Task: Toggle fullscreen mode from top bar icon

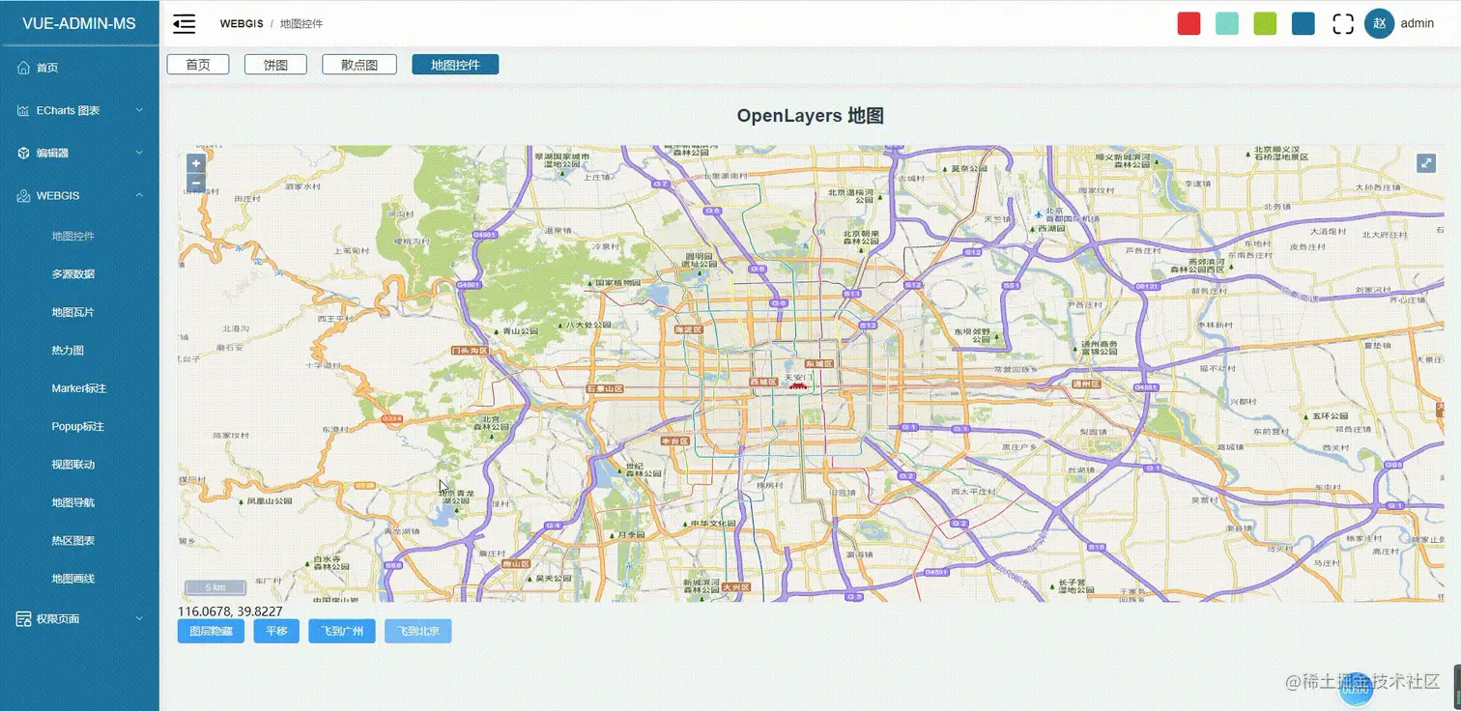Action: click(1342, 23)
